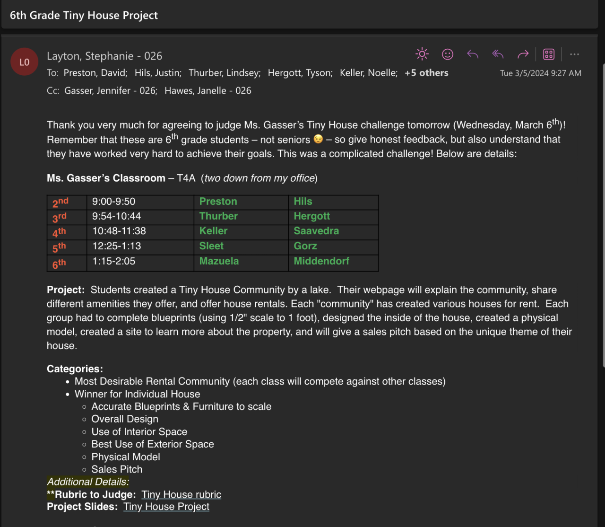Click the LO sender avatar
The width and height of the screenshot is (605, 527).
click(25, 62)
